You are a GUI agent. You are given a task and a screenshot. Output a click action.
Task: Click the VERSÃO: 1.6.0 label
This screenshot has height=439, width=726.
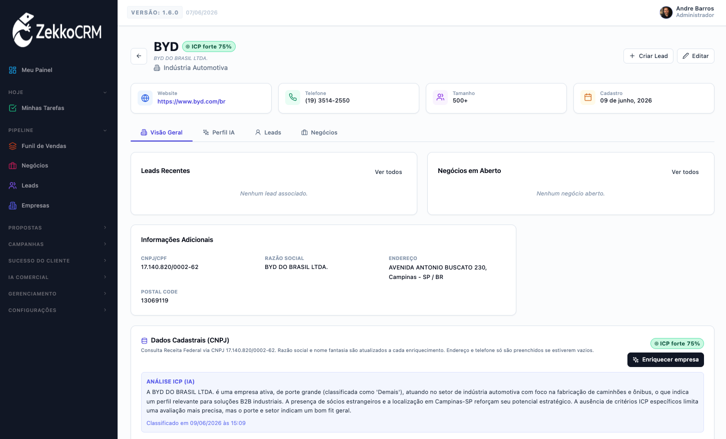pos(155,12)
